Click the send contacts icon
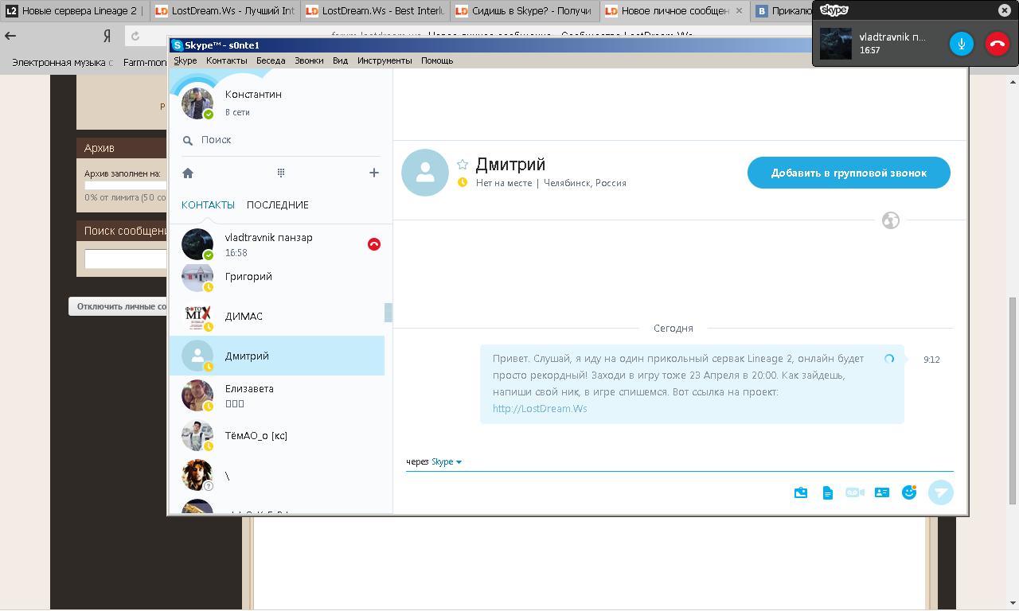The height and width of the screenshot is (611, 1019). coord(881,492)
